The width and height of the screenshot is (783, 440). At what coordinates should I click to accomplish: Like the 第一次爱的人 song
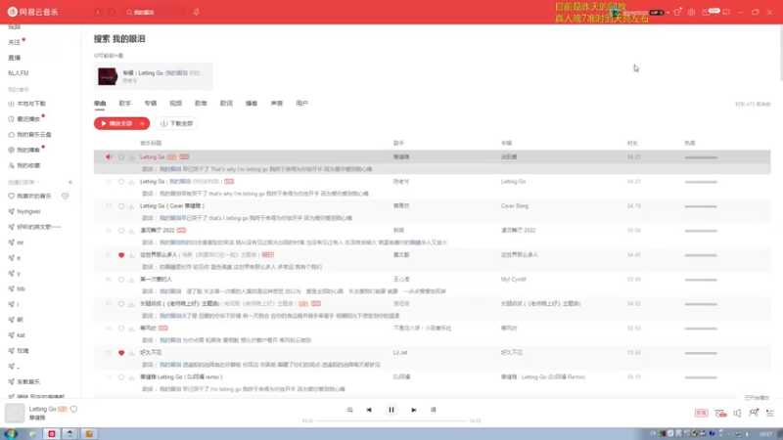pos(121,280)
